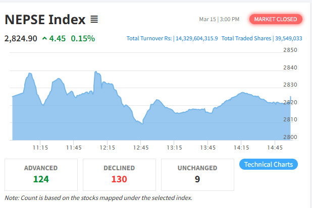Click the 12:45 time label on chart axis
312x208 pixels.
point(141,148)
